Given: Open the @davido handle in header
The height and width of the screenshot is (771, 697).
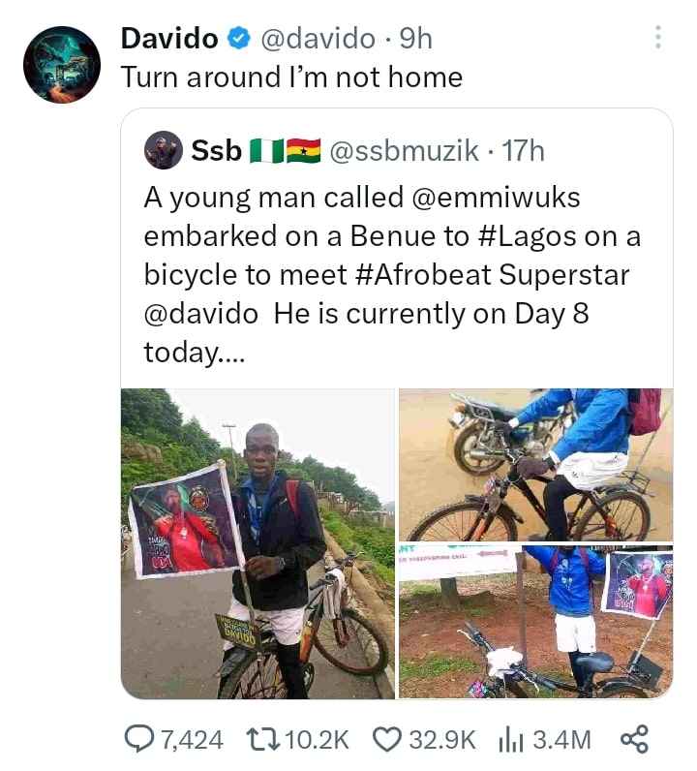Looking at the screenshot, I should [x=318, y=39].
